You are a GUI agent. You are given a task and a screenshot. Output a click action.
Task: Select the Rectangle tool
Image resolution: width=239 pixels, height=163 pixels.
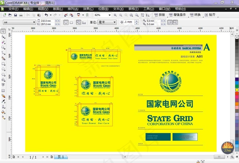click(3, 64)
